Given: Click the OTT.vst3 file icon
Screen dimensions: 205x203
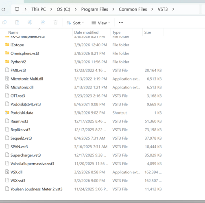Looking at the screenshot, I should (x=7, y=95).
